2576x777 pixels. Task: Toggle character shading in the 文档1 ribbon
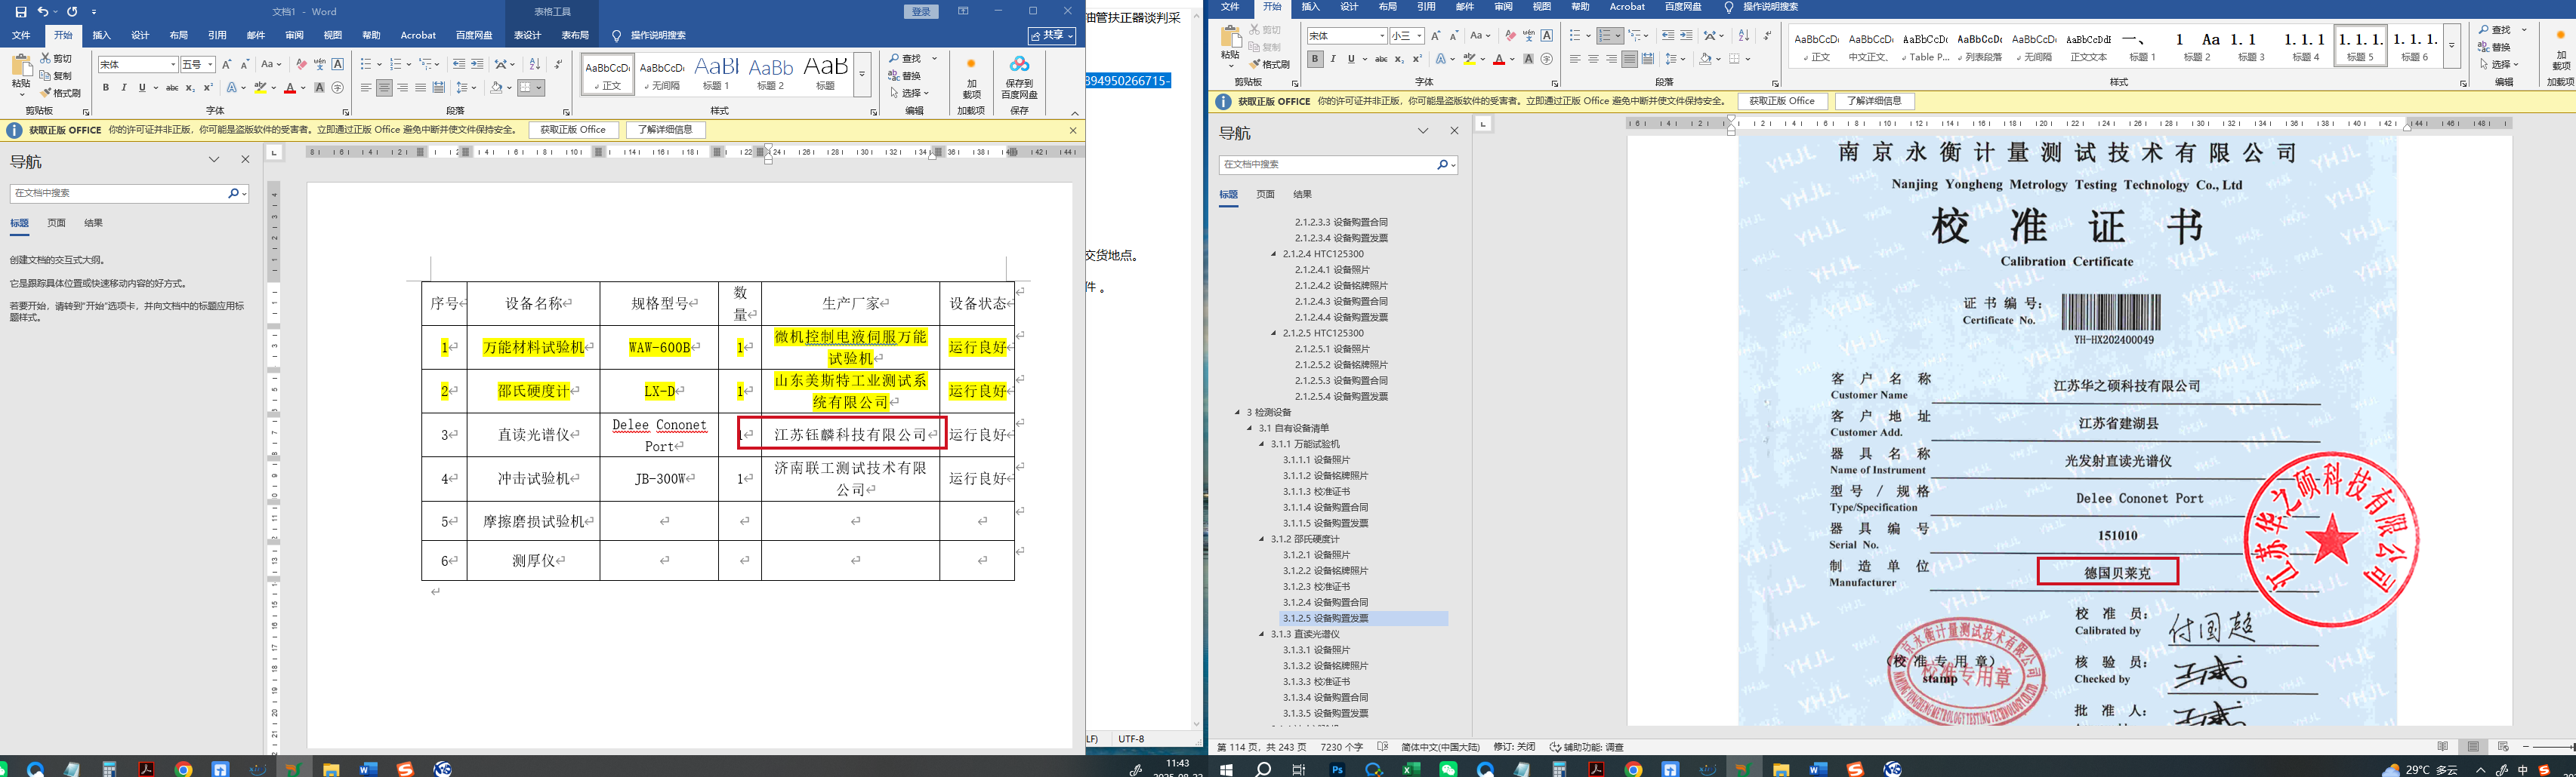320,88
